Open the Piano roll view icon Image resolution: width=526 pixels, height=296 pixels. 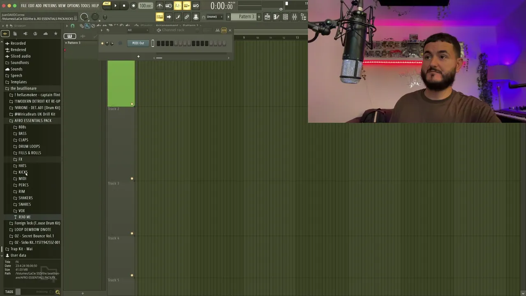[x=276, y=17]
